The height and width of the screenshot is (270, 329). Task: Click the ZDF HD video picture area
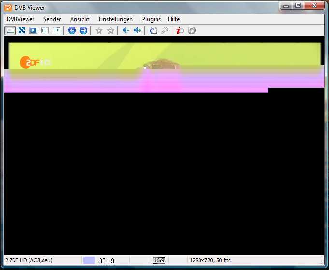(x=164, y=145)
